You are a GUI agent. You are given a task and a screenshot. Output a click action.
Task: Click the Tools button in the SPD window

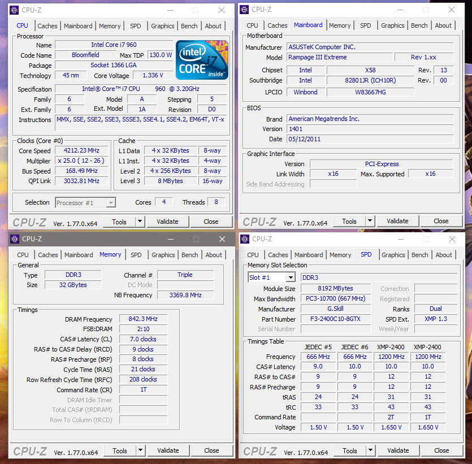tap(350, 450)
